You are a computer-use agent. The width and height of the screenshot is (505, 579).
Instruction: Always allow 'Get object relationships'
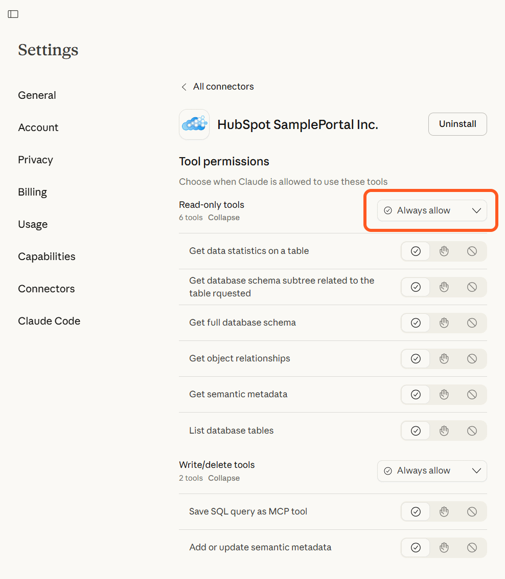point(415,358)
